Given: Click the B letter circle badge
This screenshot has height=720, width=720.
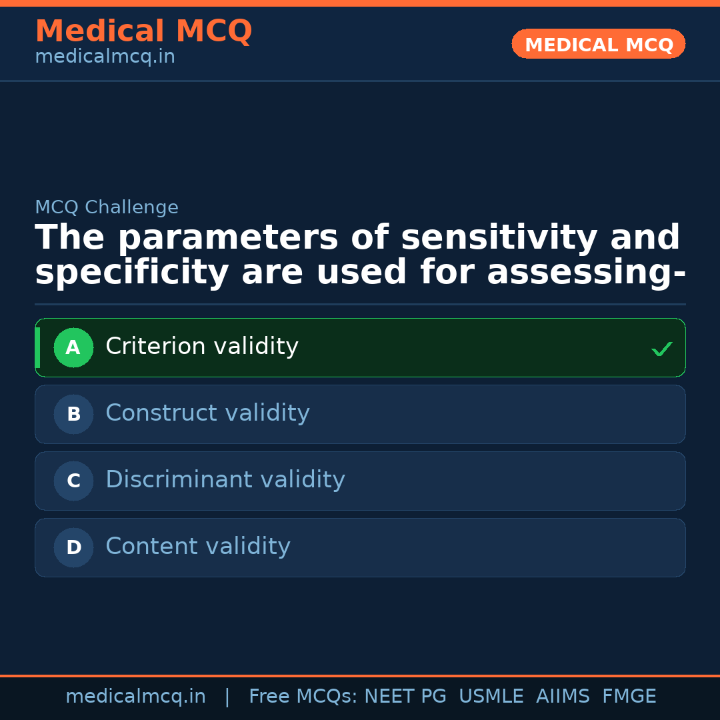Looking at the screenshot, I should [x=73, y=414].
